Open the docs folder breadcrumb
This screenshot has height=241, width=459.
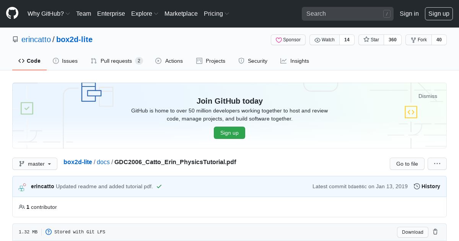pyautogui.click(x=103, y=162)
